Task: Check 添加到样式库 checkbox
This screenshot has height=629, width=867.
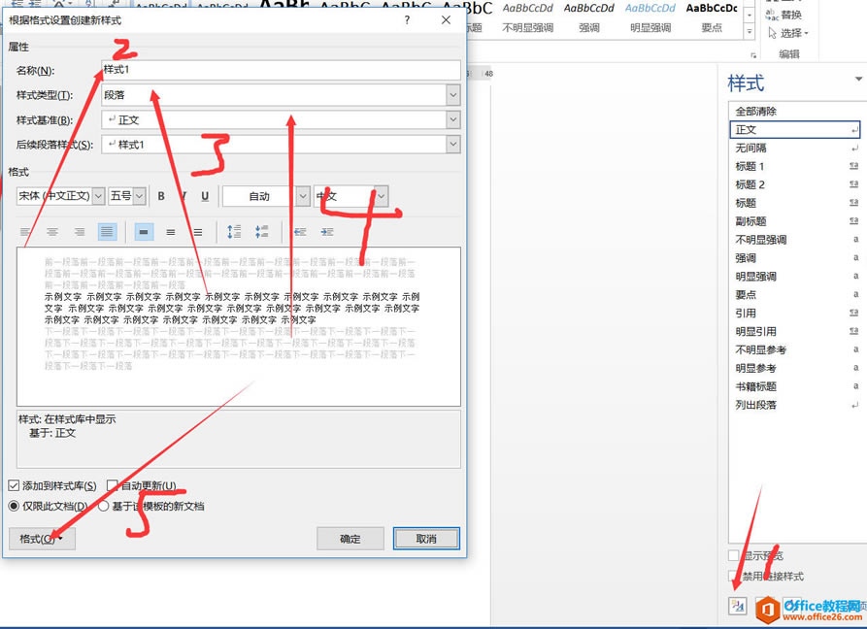Action: (x=14, y=486)
